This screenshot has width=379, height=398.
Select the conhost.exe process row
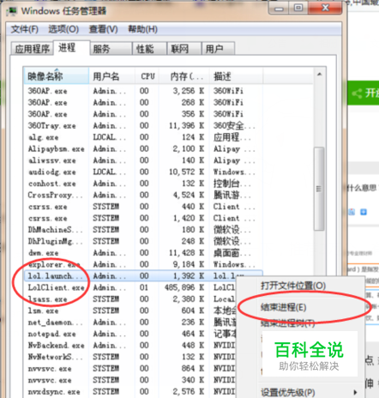pyautogui.click(x=143, y=184)
